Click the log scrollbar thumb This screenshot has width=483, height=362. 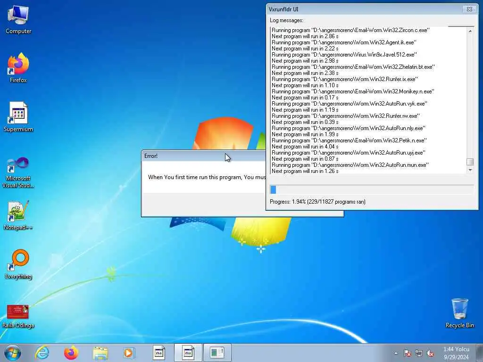tap(470, 162)
